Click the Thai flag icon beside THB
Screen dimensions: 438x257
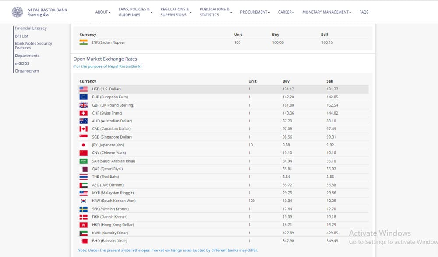(x=83, y=177)
